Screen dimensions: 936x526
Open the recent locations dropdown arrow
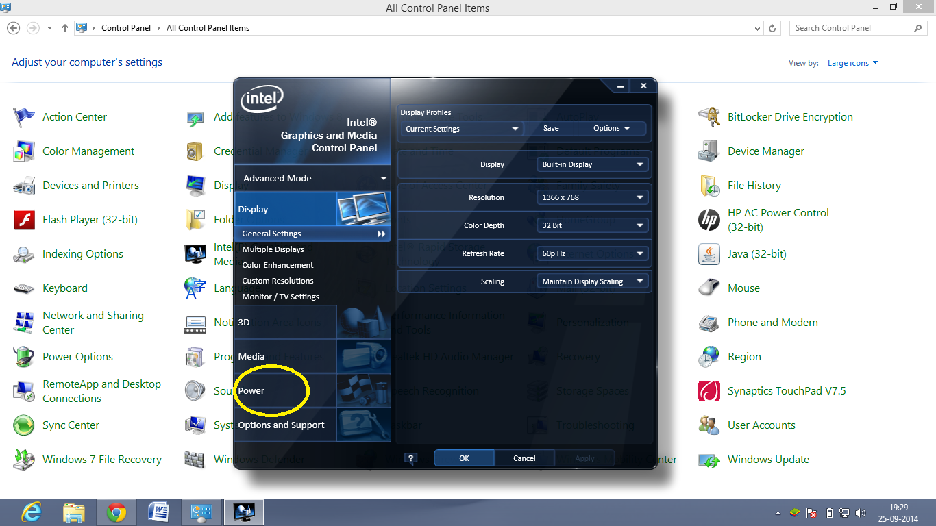49,28
